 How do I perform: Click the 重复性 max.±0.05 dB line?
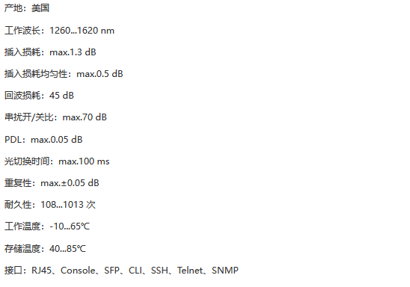(52, 183)
